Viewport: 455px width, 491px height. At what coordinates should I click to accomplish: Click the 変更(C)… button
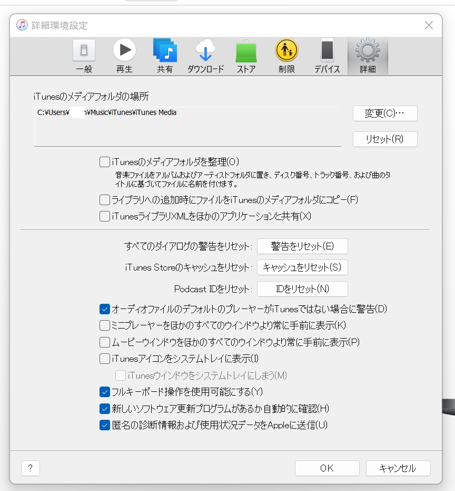tap(385, 113)
